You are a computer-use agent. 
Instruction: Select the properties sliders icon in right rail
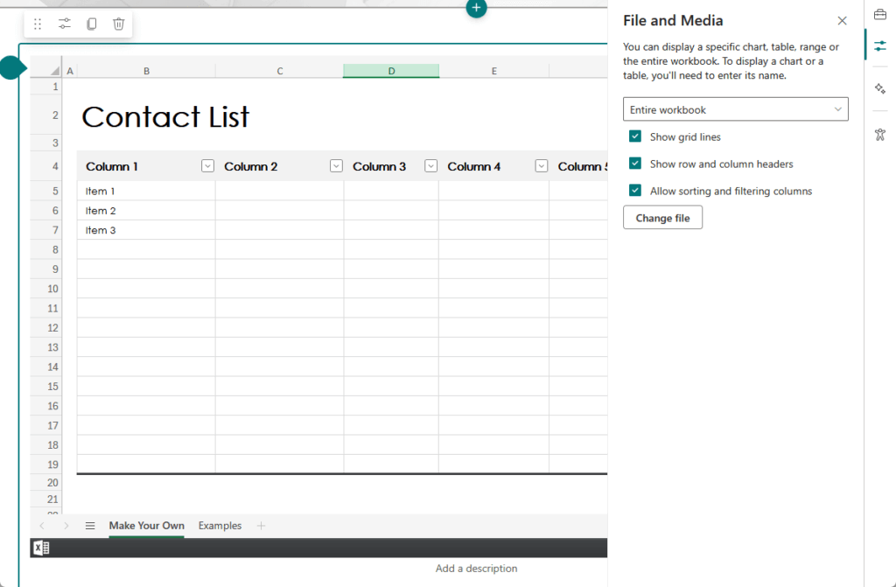(x=880, y=45)
